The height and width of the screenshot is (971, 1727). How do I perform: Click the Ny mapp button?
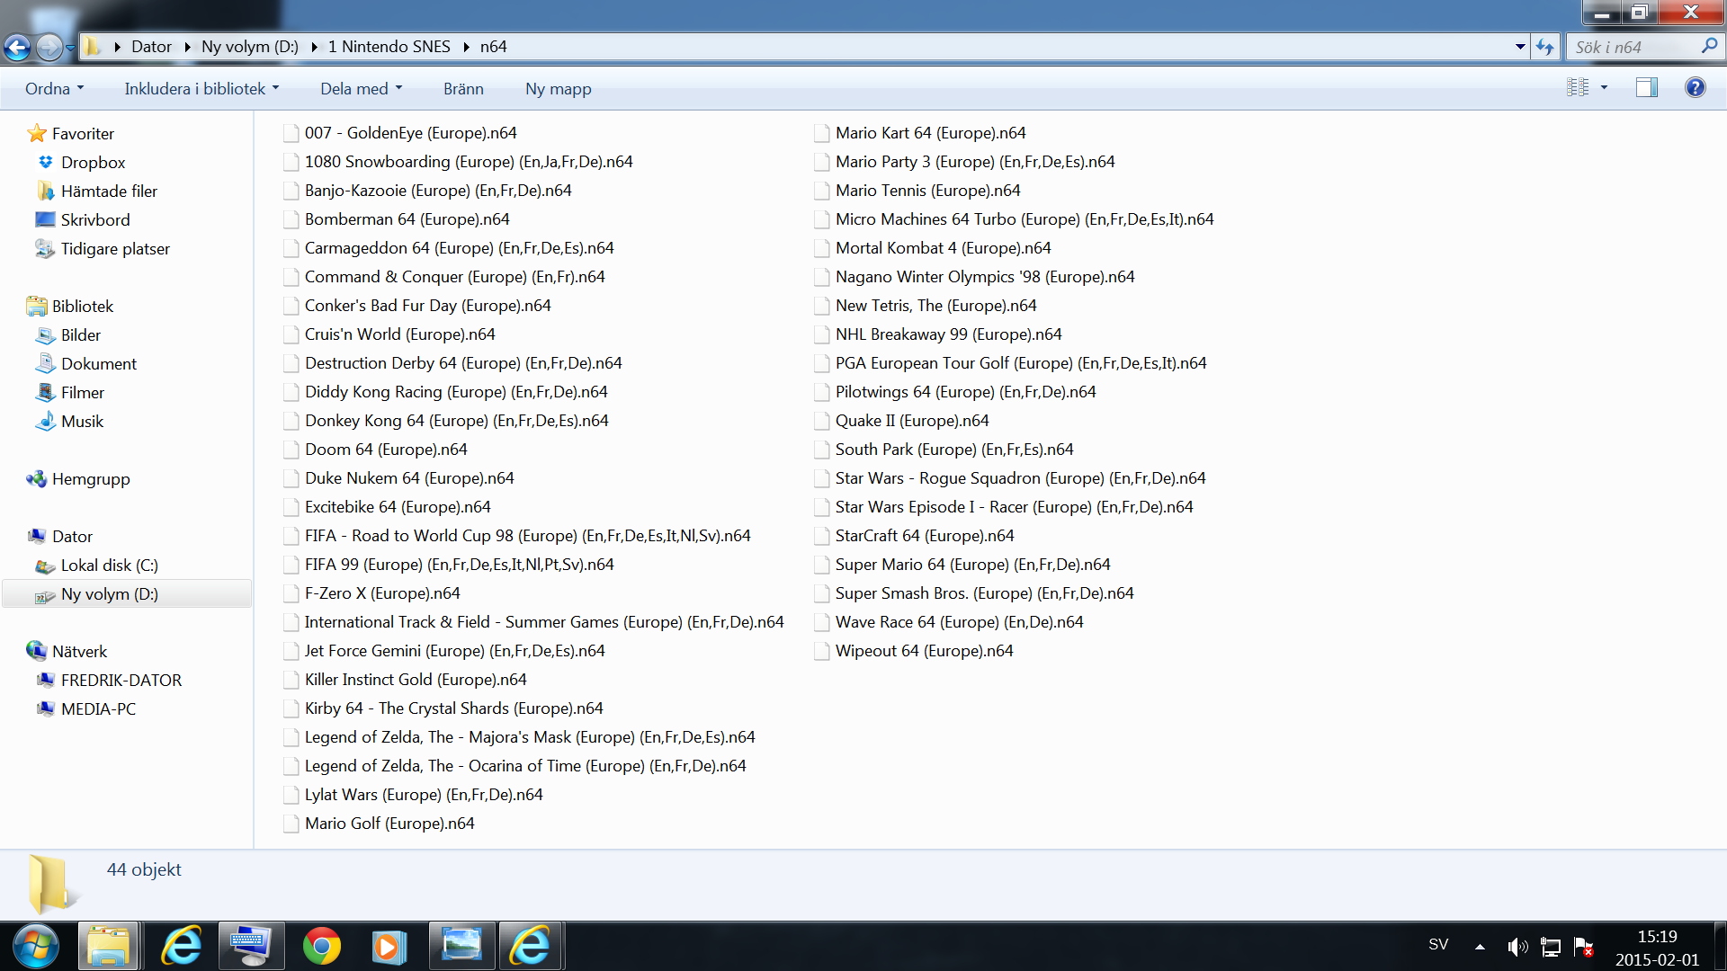point(558,88)
